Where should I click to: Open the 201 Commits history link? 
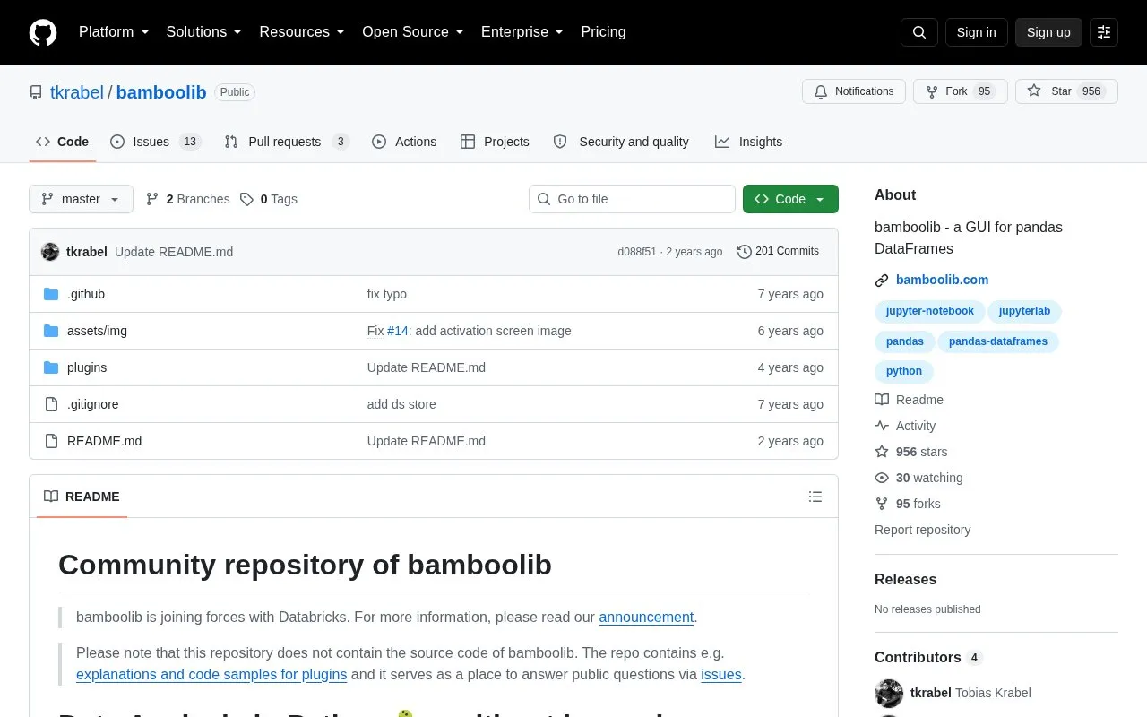778,252
